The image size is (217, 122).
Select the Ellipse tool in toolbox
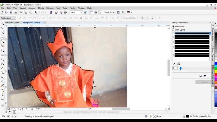(x=3, y=55)
